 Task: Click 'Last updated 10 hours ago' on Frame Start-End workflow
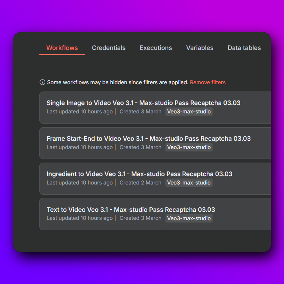click(x=80, y=147)
